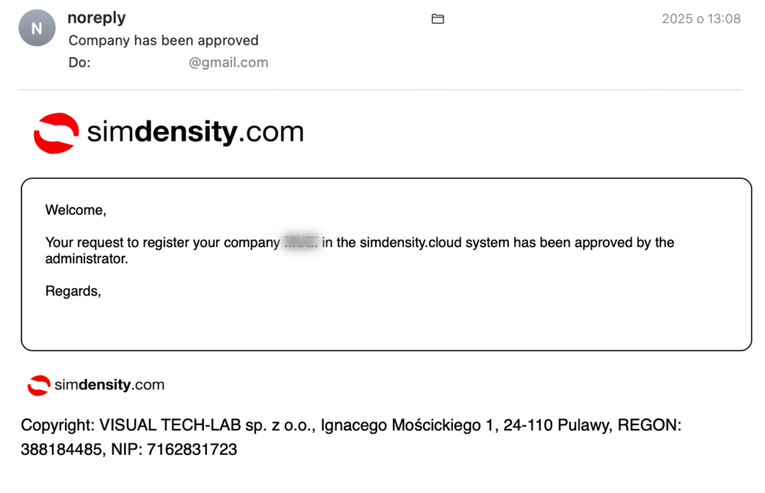
Task: Click the small red simdensity logo symbol in the footer
Action: 38,385
